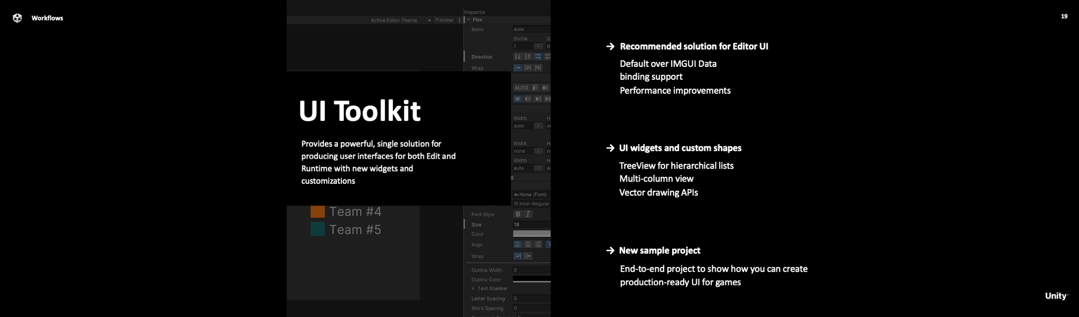The width and height of the screenshot is (1079, 317).
Task: Click the second align icon below AUTO button
Action: point(528,99)
